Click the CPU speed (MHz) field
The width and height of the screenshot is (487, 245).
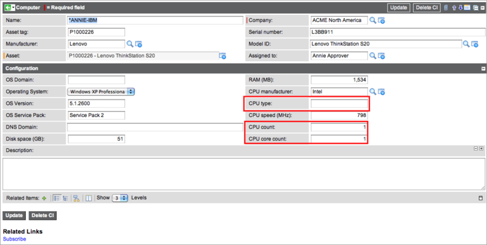tap(339, 115)
